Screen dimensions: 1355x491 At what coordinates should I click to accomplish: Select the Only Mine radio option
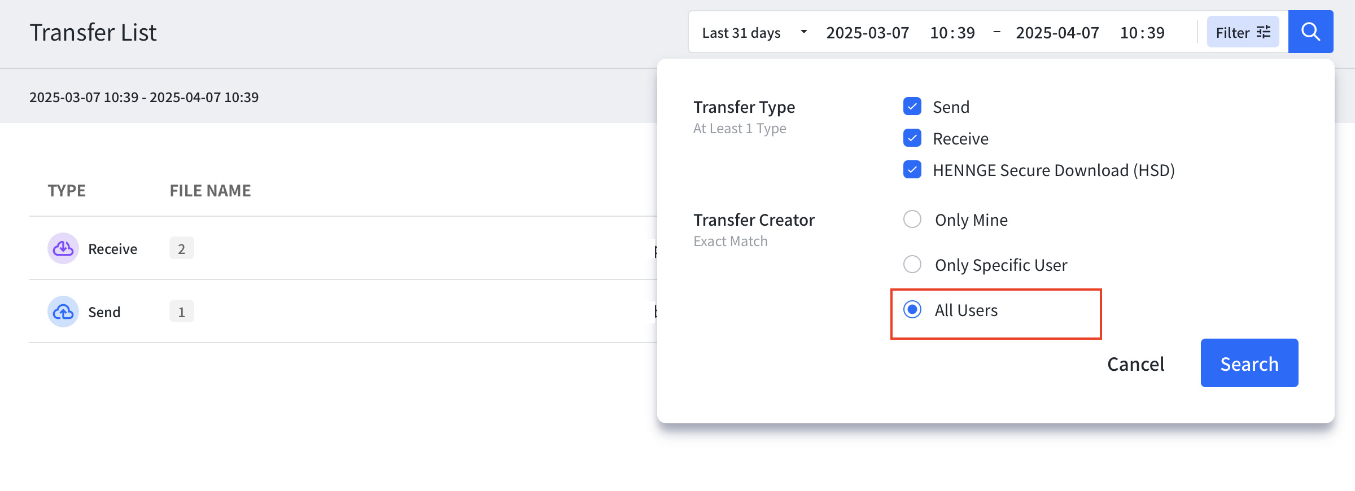click(x=912, y=219)
